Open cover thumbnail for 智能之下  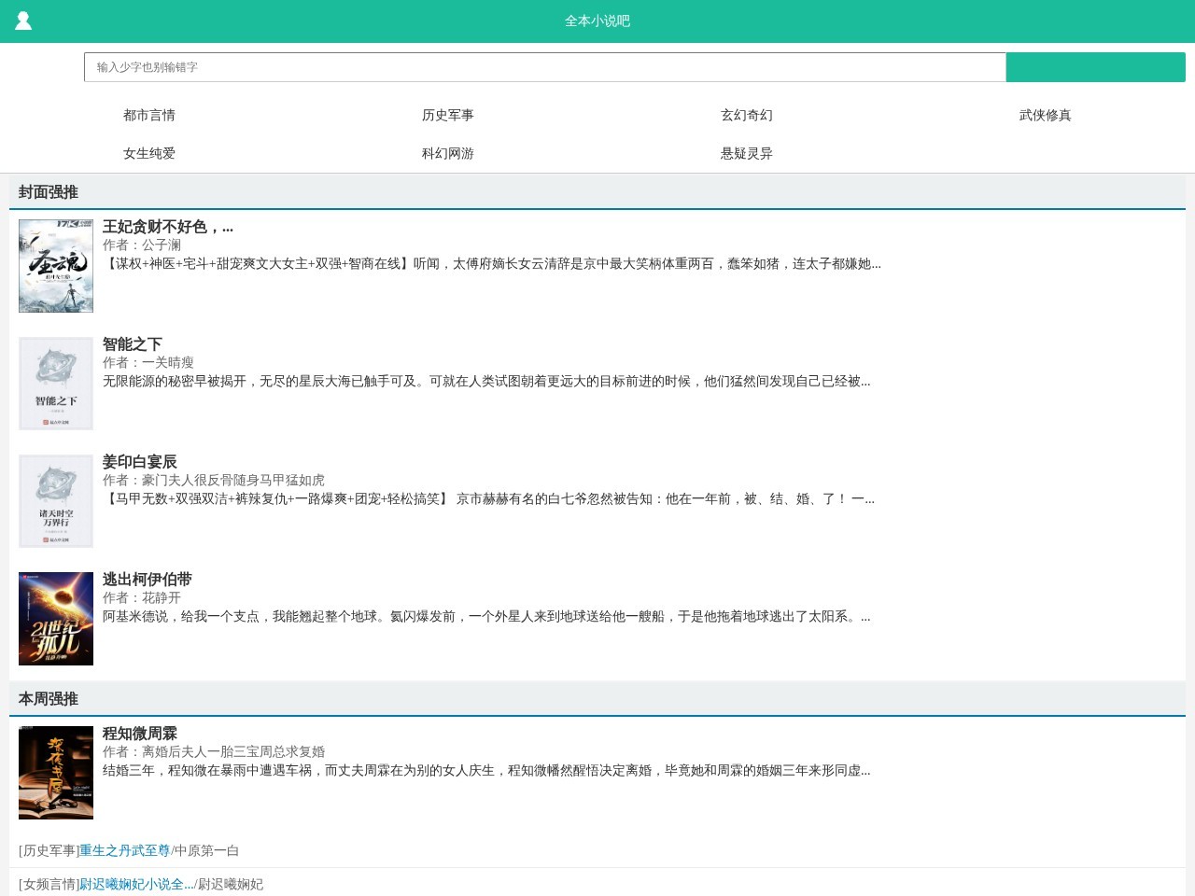click(56, 384)
